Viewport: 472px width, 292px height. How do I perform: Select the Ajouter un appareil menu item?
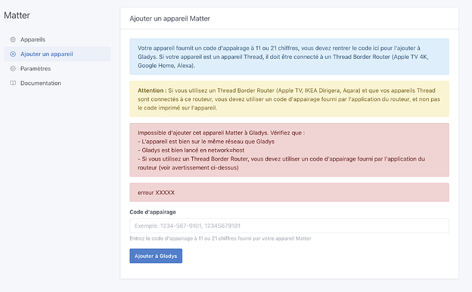point(47,54)
